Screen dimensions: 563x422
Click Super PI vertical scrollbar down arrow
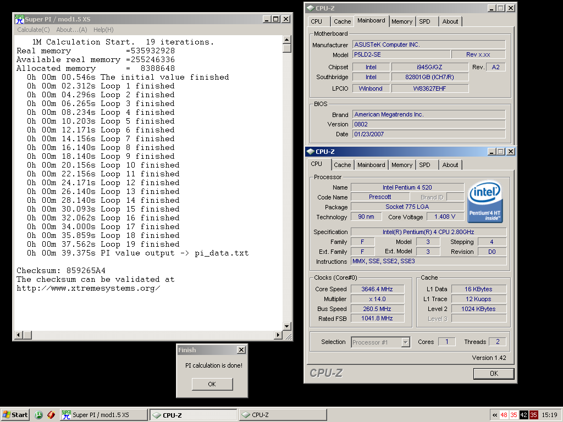287,326
